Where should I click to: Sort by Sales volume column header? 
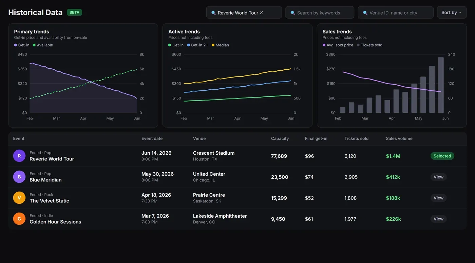(x=399, y=138)
